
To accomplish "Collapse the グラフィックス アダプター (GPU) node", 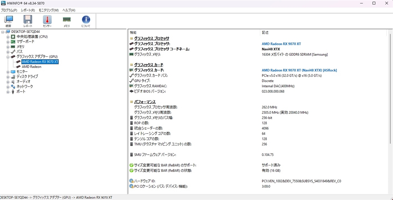I will click(x=8, y=57).
